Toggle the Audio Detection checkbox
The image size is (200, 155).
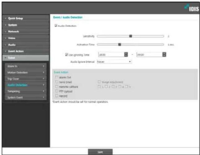point(56,25)
